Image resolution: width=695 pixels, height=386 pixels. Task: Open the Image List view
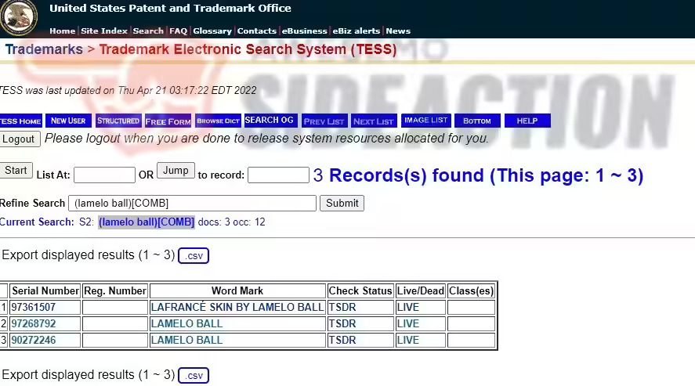(x=426, y=121)
